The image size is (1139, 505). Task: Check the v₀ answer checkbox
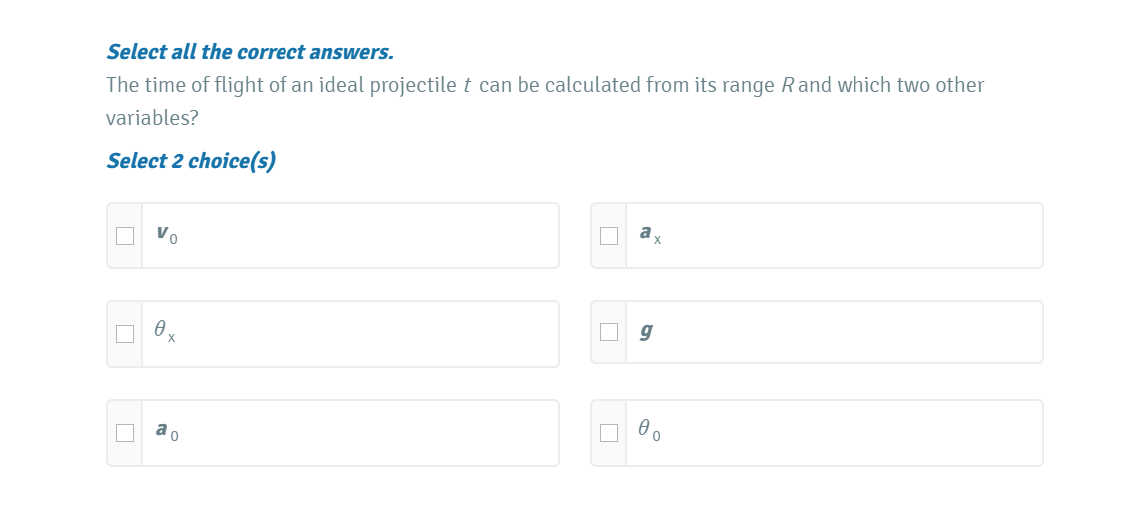(x=125, y=236)
